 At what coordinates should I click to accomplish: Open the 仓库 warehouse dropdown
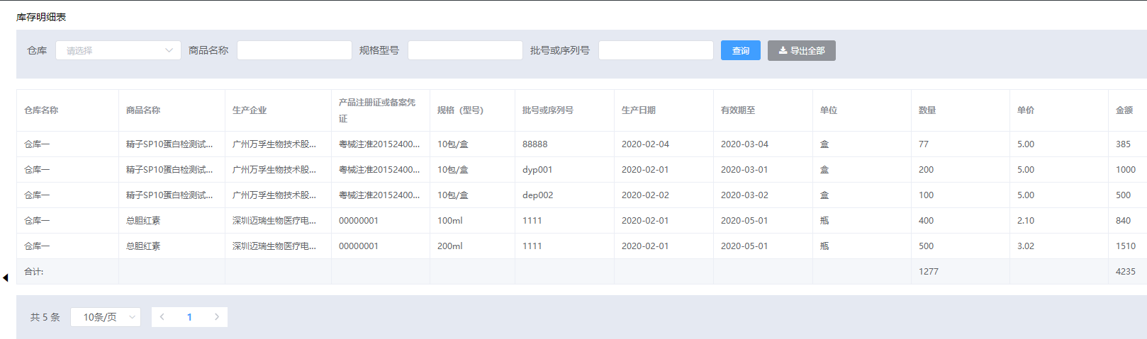point(118,50)
